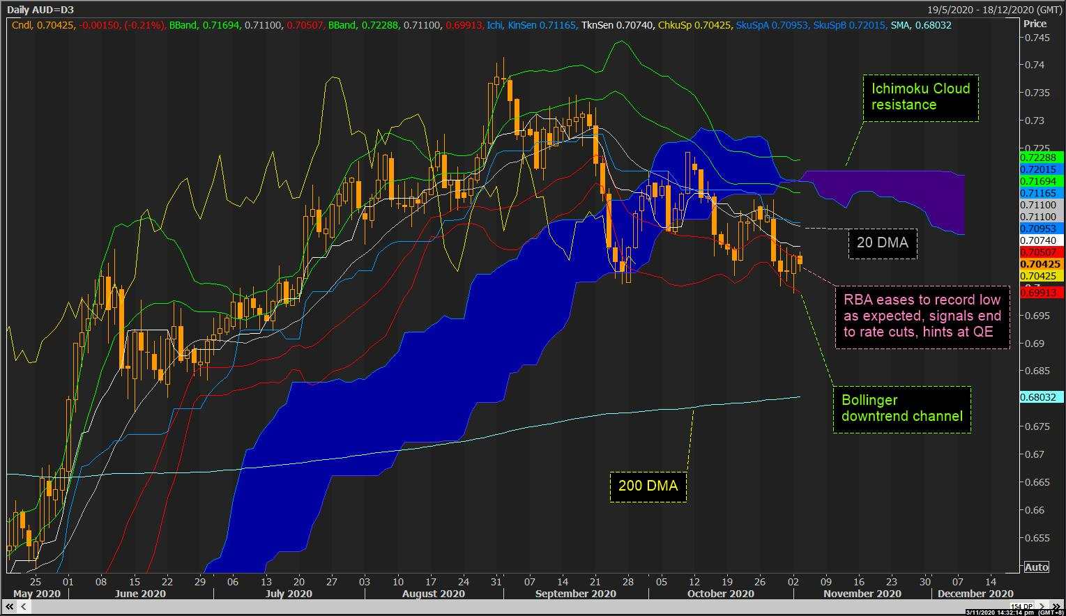Click the Ichi legend label
1066x616 pixels.
coord(494,25)
